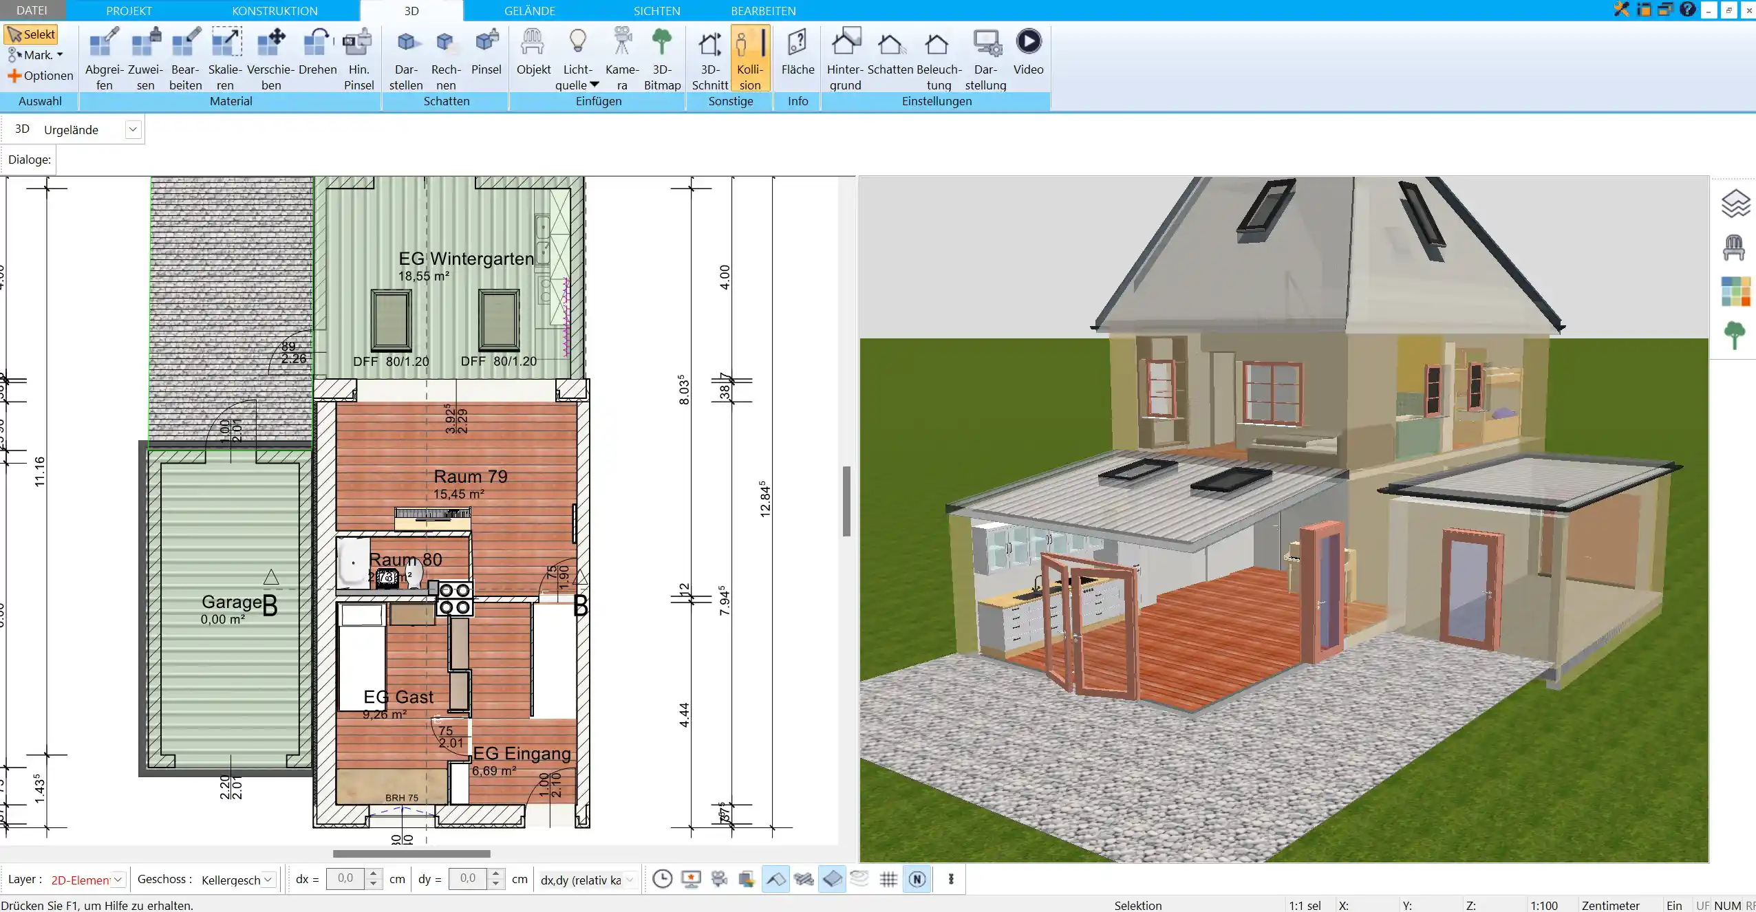This screenshot has width=1756, height=912.
Task: Insert a 3D-Bitmap tree
Action: [662, 59]
